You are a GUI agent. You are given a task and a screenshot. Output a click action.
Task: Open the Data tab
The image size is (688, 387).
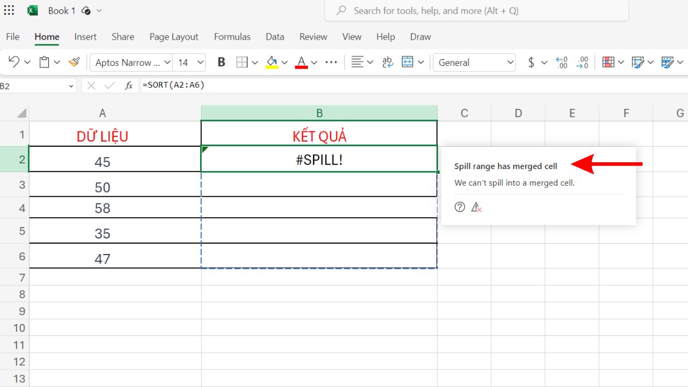tap(275, 37)
